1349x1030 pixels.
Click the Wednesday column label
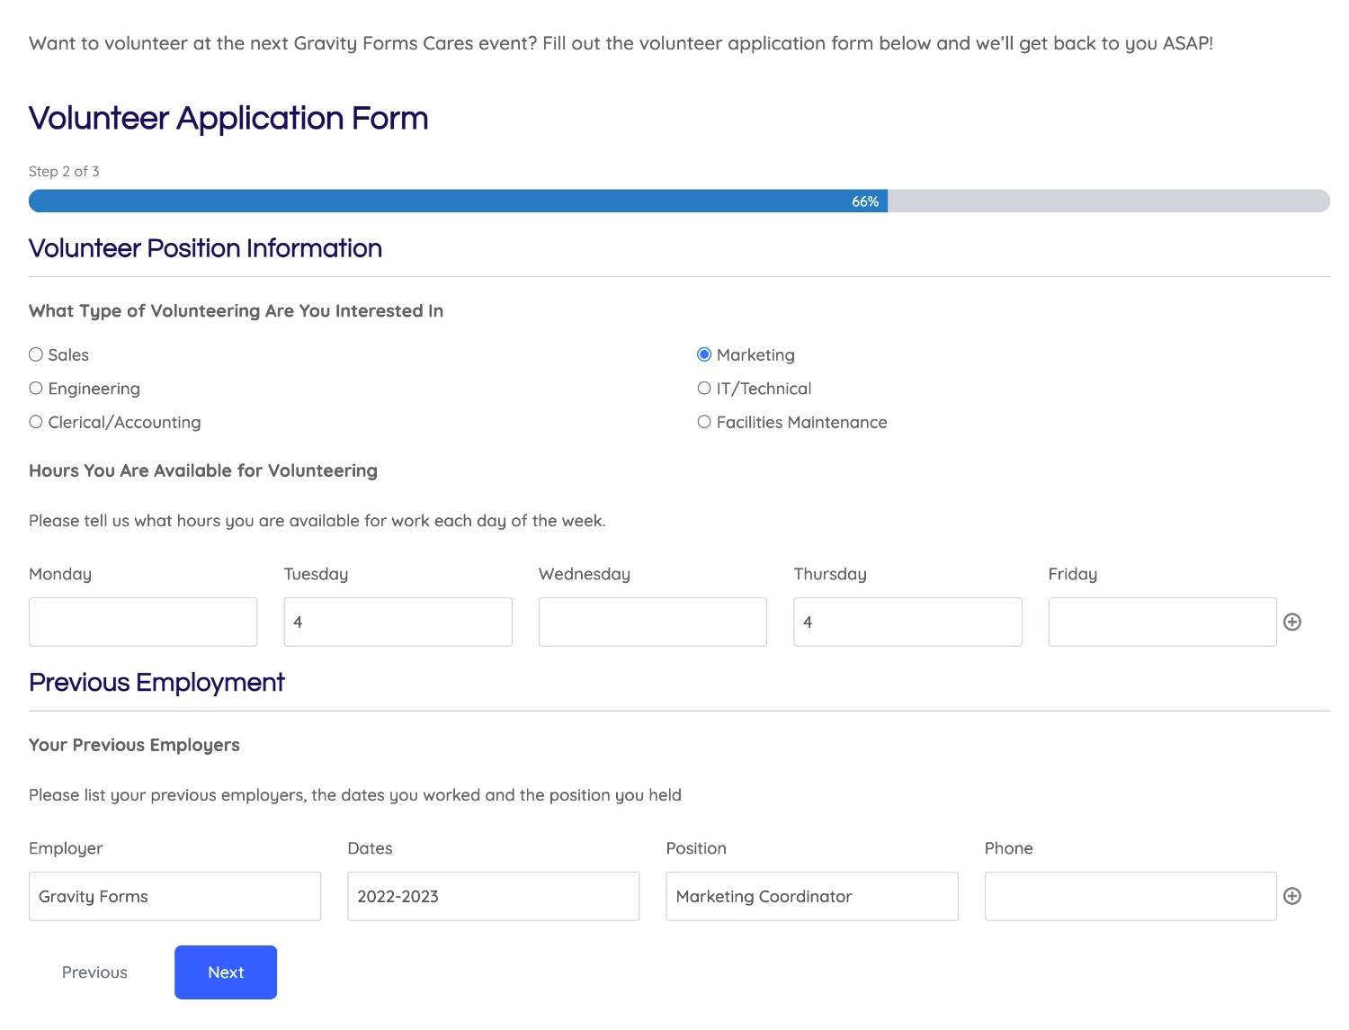tap(585, 574)
